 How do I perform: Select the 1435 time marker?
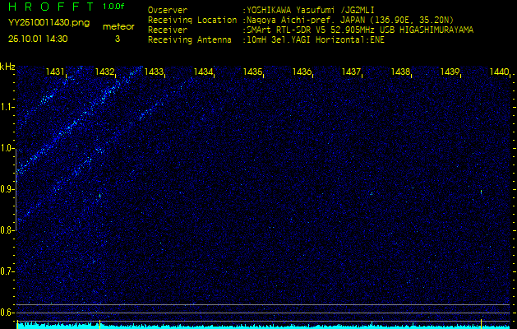pos(252,72)
